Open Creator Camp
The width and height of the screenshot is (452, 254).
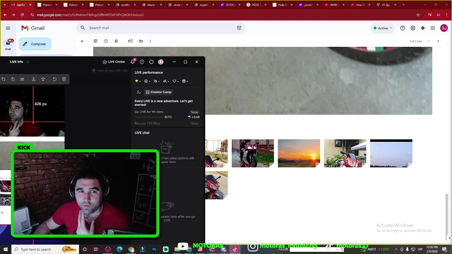[159, 92]
